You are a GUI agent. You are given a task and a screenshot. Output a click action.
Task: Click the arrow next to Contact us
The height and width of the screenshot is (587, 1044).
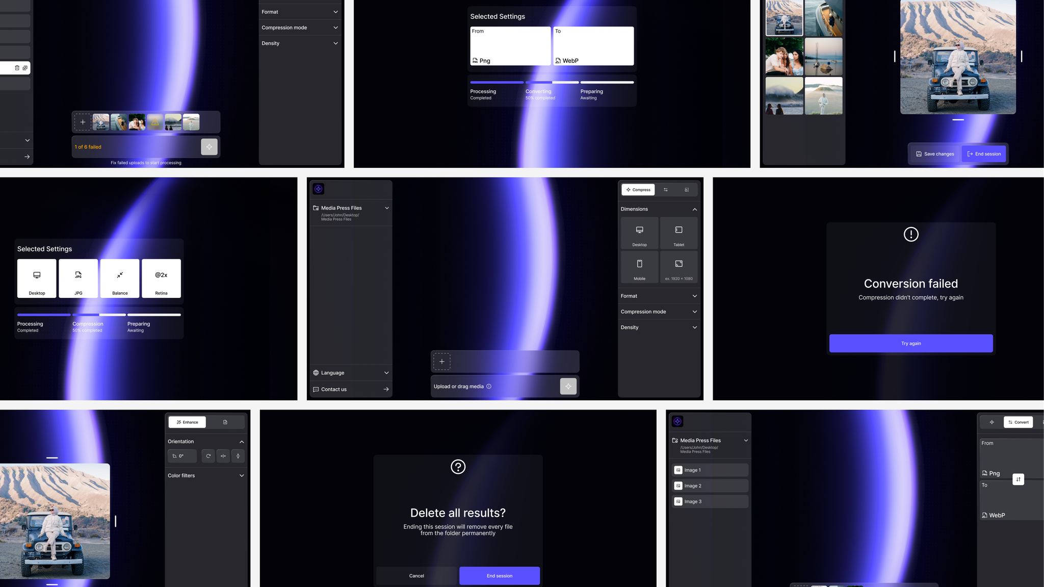(x=386, y=389)
